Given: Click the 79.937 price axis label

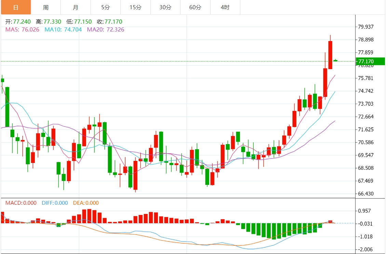Looking at the screenshot, I should [x=366, y=27].
